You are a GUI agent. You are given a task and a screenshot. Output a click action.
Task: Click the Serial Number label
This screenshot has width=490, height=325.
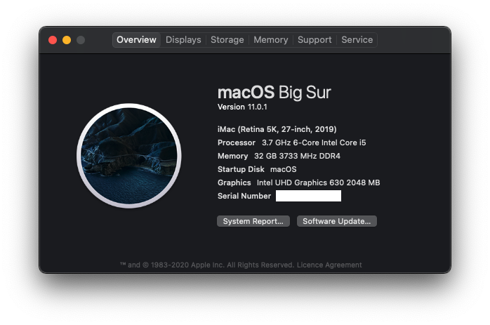pos(244,196)
